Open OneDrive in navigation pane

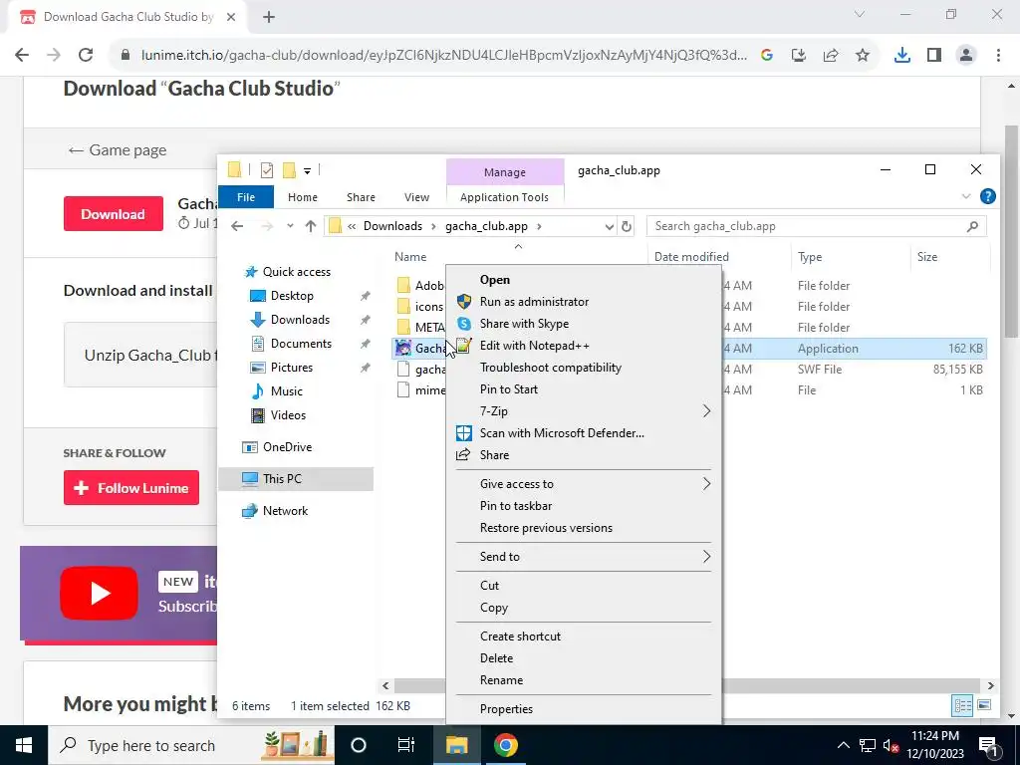(287, 447)
